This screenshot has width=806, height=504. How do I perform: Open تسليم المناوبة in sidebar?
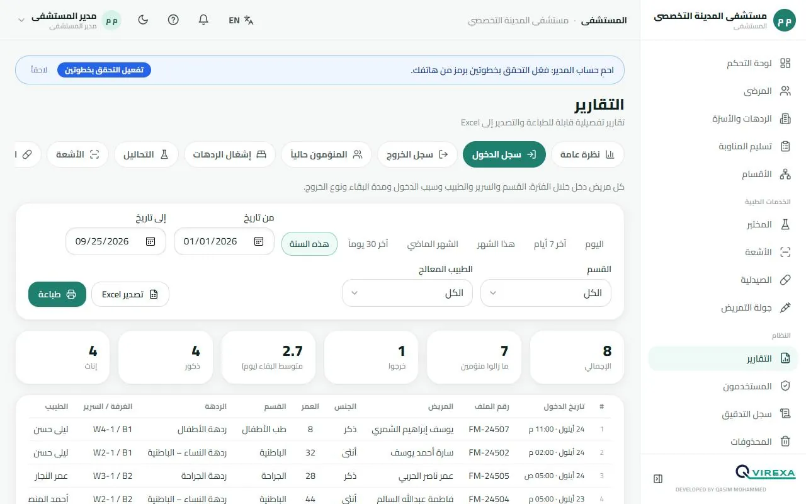click(723, 146)
